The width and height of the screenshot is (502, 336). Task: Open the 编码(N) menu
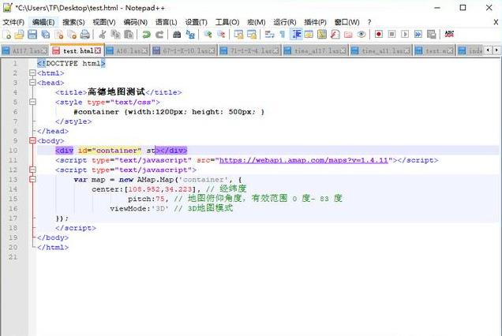(136, 22)
